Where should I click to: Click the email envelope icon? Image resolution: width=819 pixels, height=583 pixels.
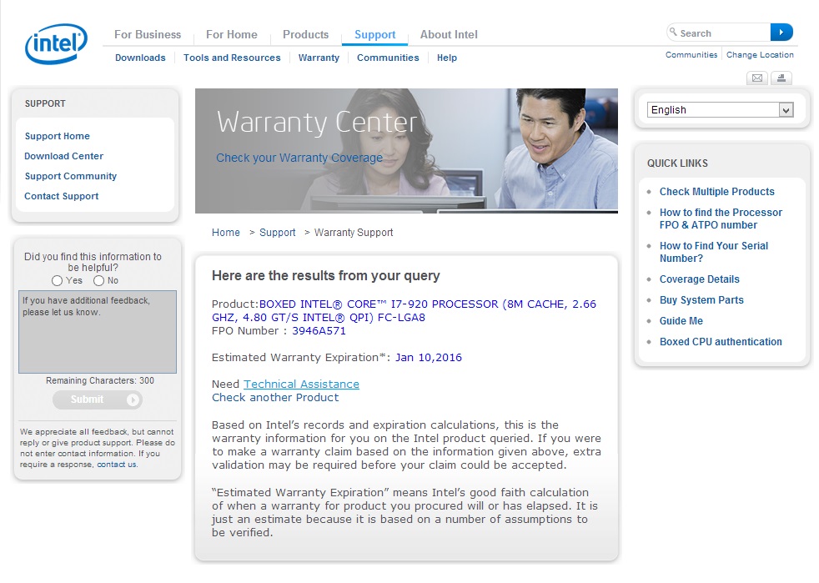pyautogui.click(x=756, y=78)
